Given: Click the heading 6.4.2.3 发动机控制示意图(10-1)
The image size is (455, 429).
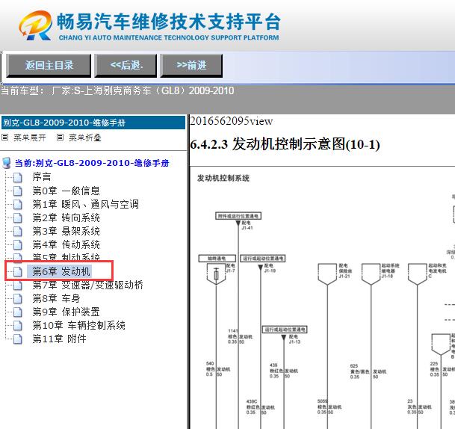Looking at the screenshot, I should coord(285,144).
